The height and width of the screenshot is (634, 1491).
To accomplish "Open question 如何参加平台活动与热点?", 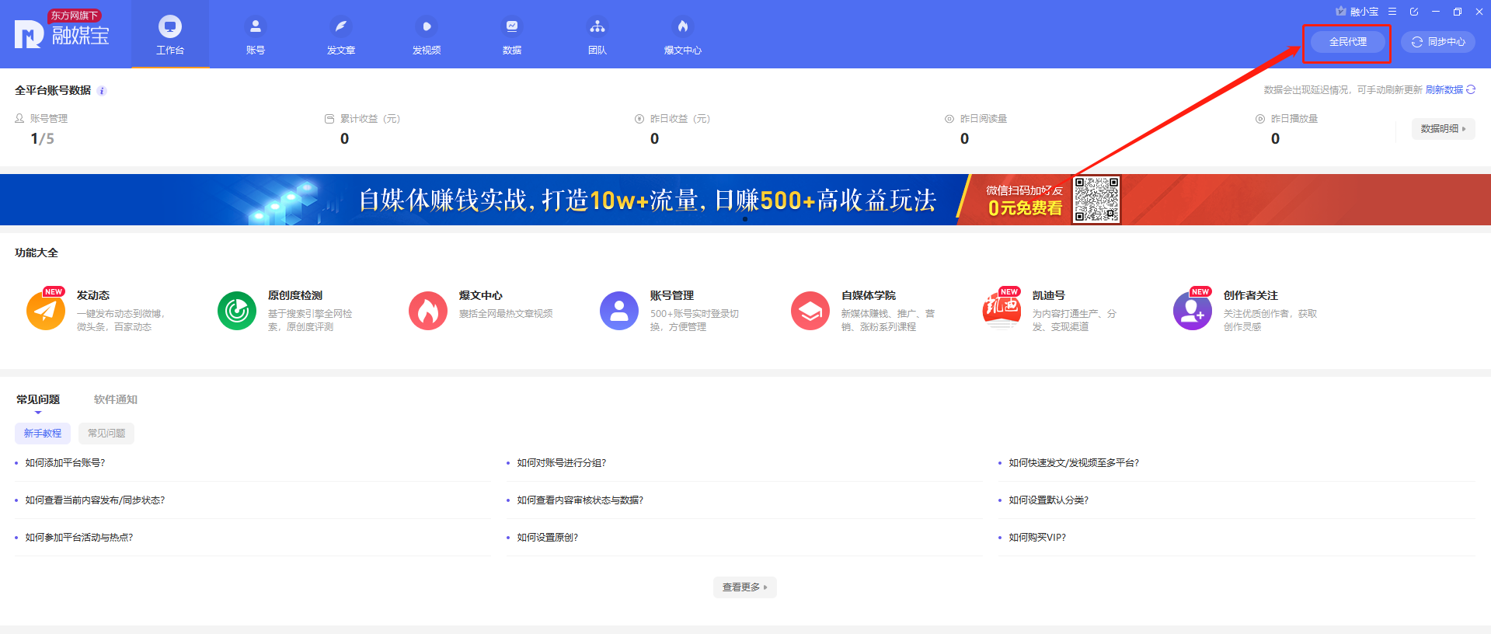I will [x=79, y=538].
